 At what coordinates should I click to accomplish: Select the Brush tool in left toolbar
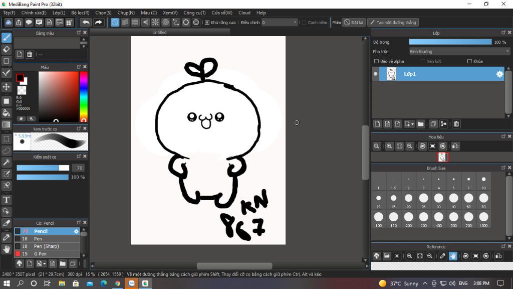7,38
